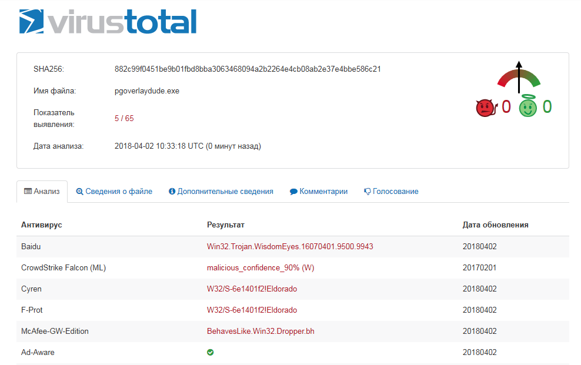Click the W32/S-6e1401f2!Eldorado result for F-Prot
This screenshot has height=365, width=581.
pos(252,310)
